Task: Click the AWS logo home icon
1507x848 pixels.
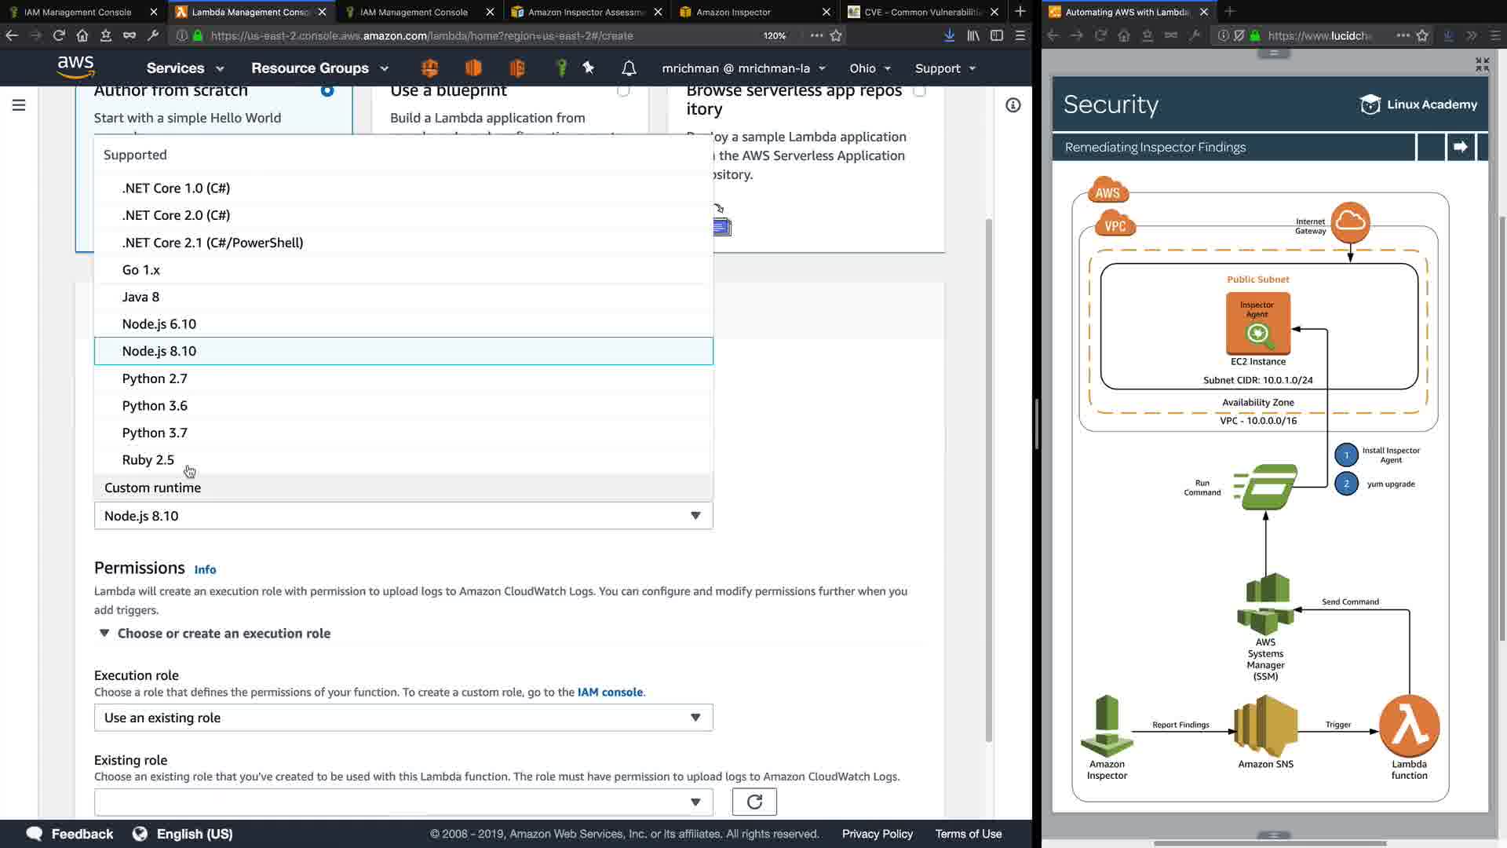Action: 75,68
